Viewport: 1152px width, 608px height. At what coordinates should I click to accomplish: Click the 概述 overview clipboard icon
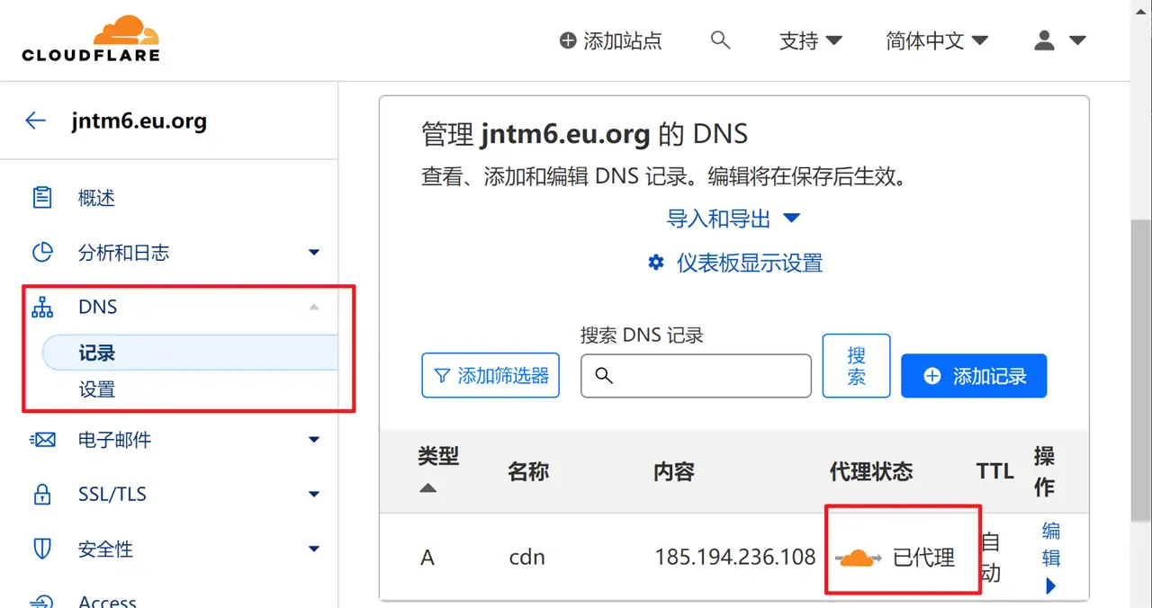42,198
